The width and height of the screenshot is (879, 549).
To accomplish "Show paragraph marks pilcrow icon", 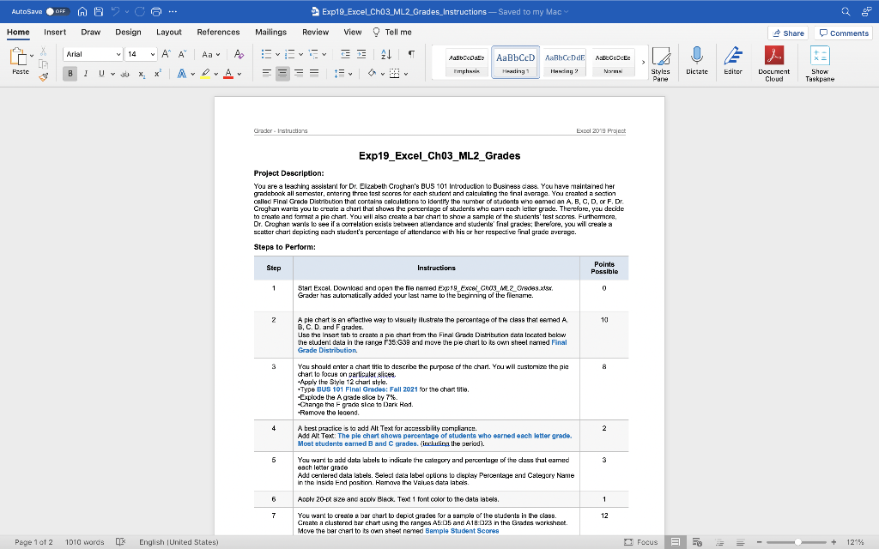I will click(x=411, y=54).
